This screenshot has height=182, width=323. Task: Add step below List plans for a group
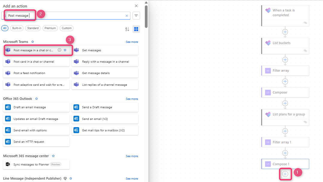click(285, 131)
